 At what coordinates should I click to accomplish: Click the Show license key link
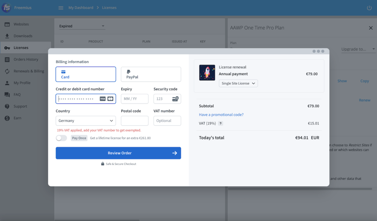[342, 81]
